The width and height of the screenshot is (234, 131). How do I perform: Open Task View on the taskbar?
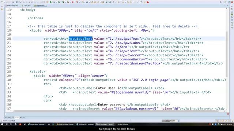[11, 124]
